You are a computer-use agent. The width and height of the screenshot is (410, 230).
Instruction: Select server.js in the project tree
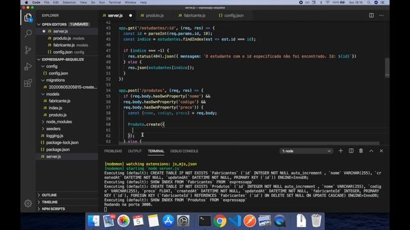coord(67,157)
